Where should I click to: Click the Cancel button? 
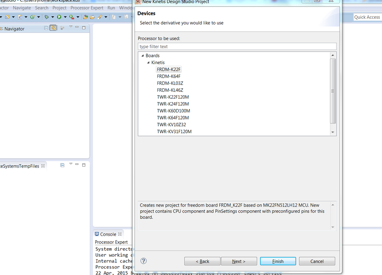coord(317,261)
